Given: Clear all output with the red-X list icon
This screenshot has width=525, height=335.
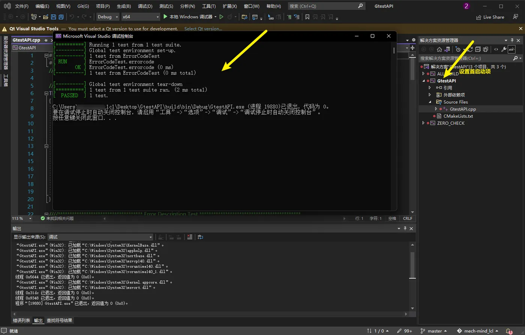Looking at the screenshot, I should coord(190,237).
